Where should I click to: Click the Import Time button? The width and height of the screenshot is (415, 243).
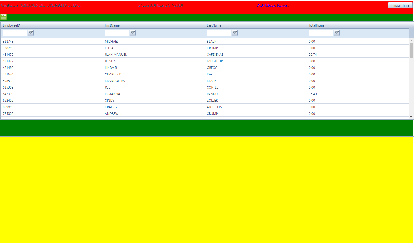coord(400,5)
